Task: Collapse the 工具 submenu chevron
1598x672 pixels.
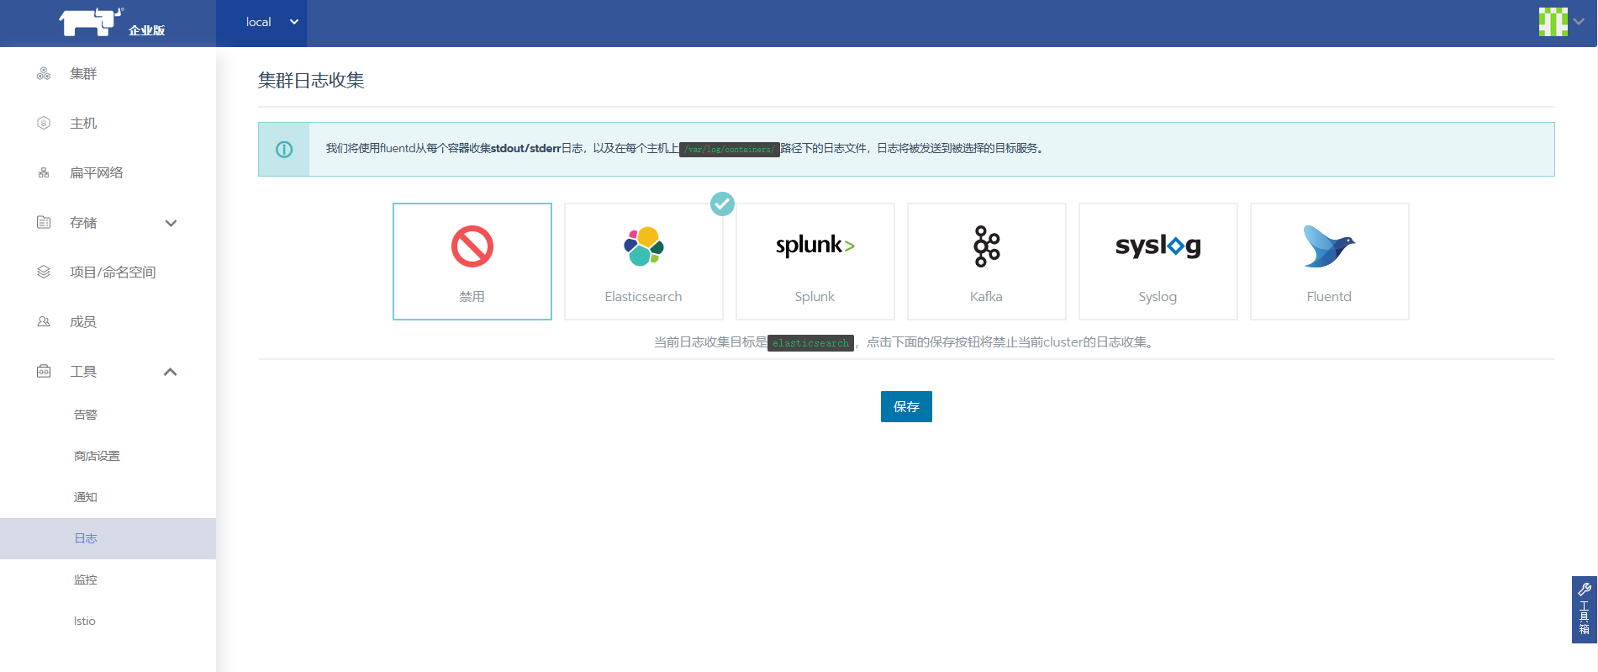Action: pyautogui.click(x=171, y=372)
